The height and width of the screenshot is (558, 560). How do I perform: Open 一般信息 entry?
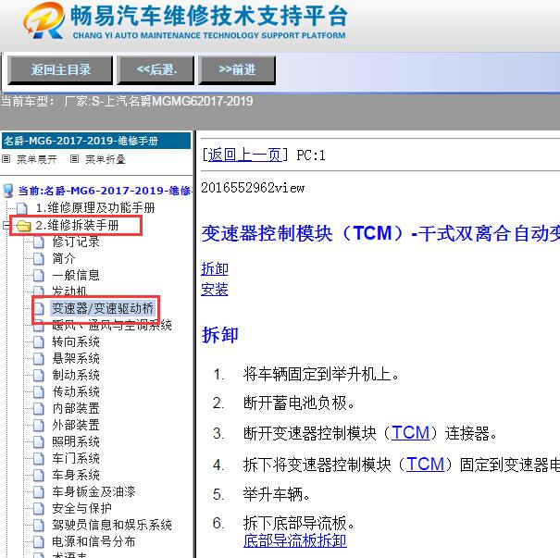(76, 275)
